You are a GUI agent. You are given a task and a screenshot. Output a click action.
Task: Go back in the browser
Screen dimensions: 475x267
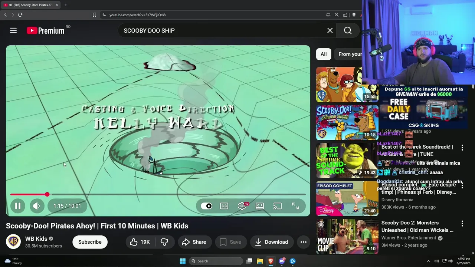[5, 15]
